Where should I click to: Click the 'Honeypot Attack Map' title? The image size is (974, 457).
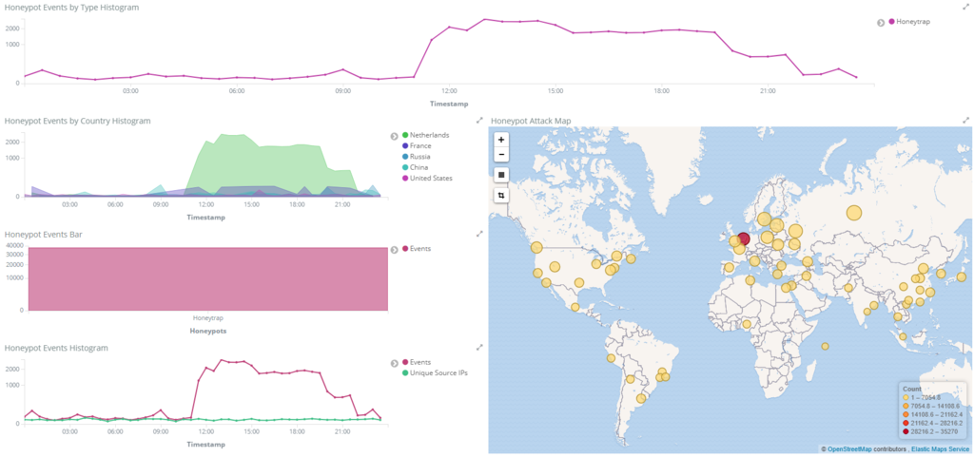coord(531,121)
